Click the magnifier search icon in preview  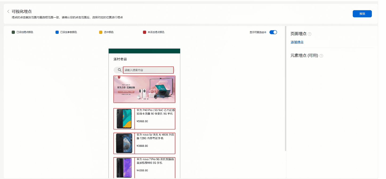point(120,70)
